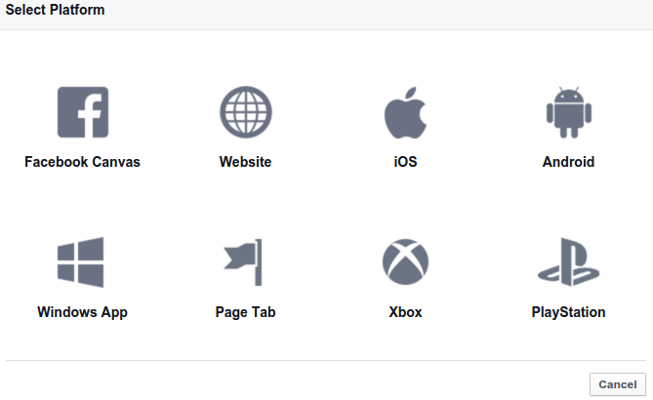Viewport: 653px width, 400px height.
Task: Click the 'Xbox' text label
Action: (x=406, y=312)
